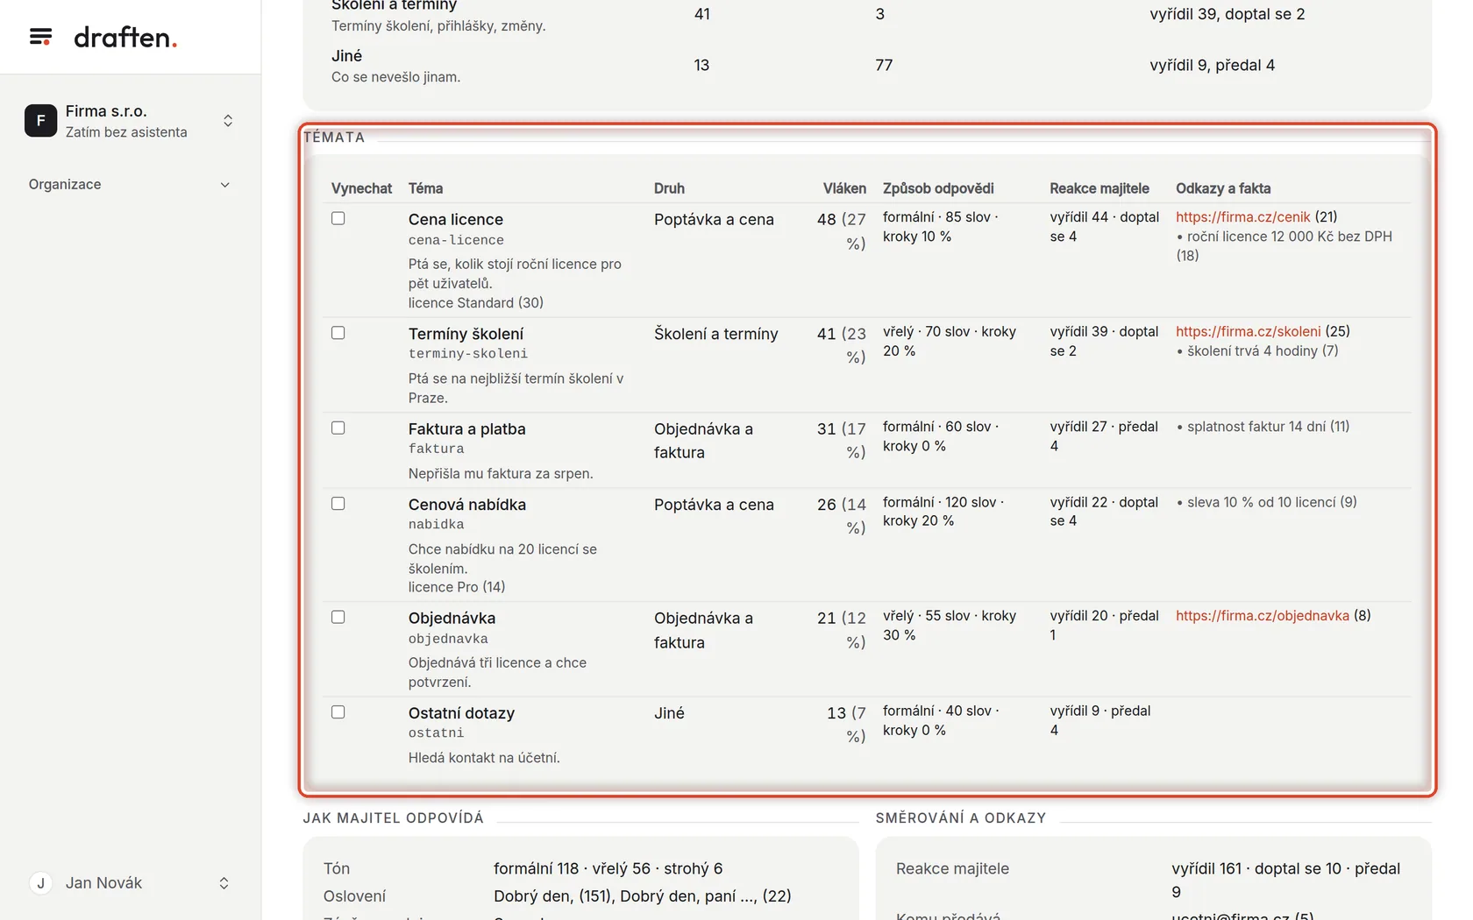Click the objednavka slug text
Viewport: 1473px width, 920px height.
click(448, 639)
